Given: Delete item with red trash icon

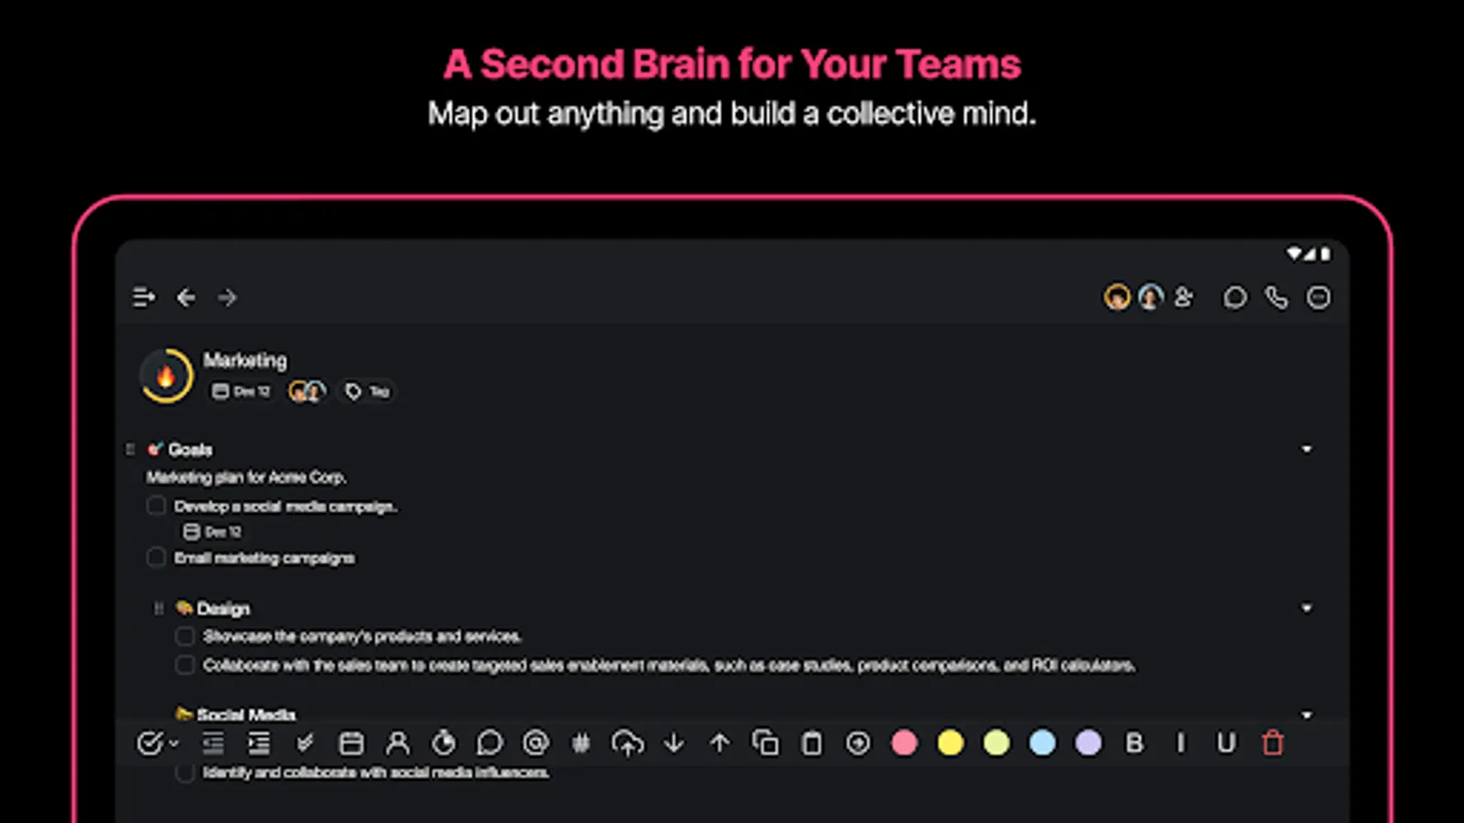Looking at the screenshot, I should (1273, 743).
